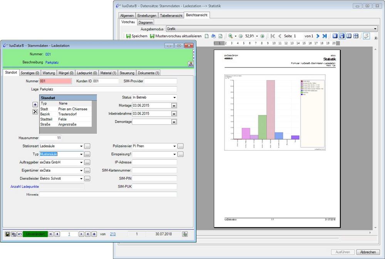Switch to the Wartung tab
The height and width of the screenshot is (259, 385).
49,73
